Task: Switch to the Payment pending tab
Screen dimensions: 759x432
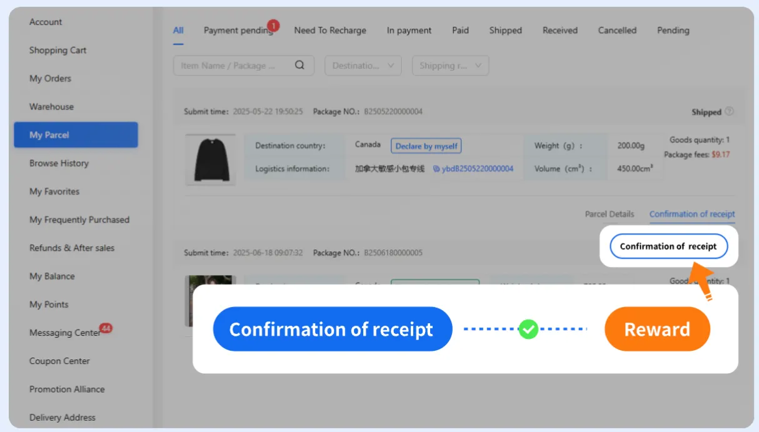Action: (238, 31)
